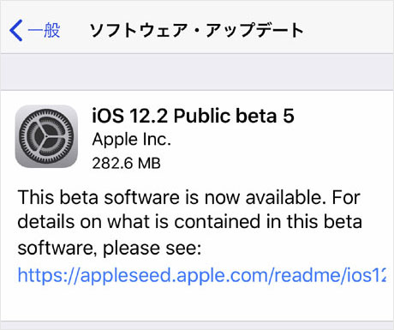Screen dimensions: 394x330
Task: Click the 'software, please see:' line
Action: tap(110, 248)
